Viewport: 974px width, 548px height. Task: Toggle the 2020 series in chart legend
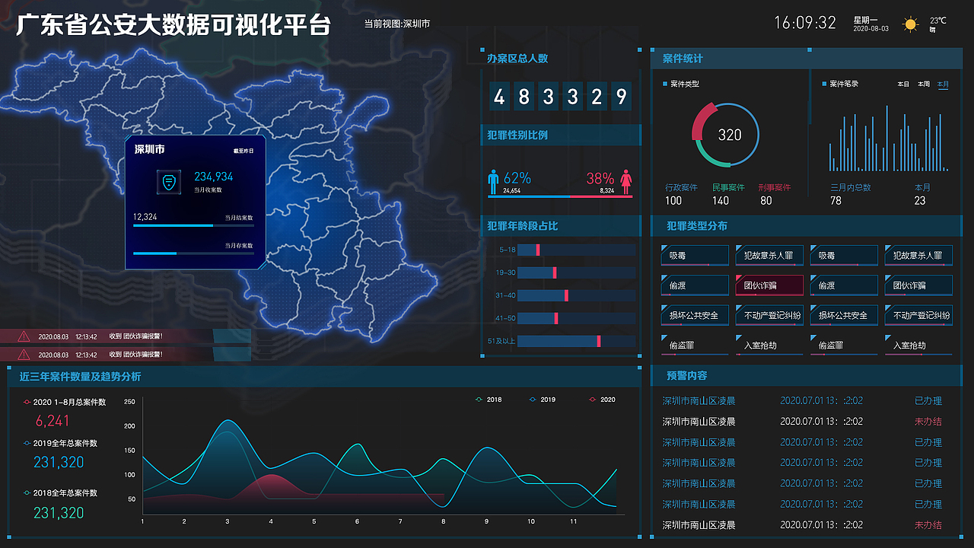602,400
